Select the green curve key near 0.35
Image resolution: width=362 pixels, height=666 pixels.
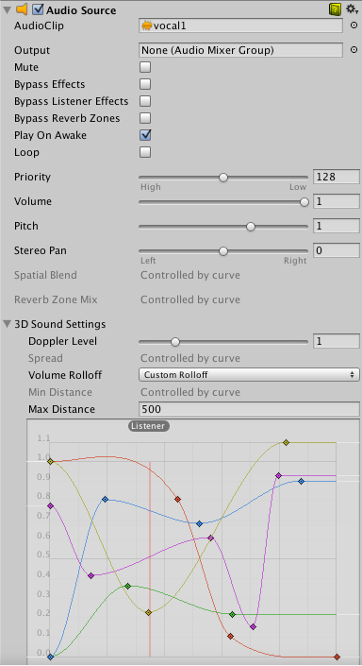point(127,586)
